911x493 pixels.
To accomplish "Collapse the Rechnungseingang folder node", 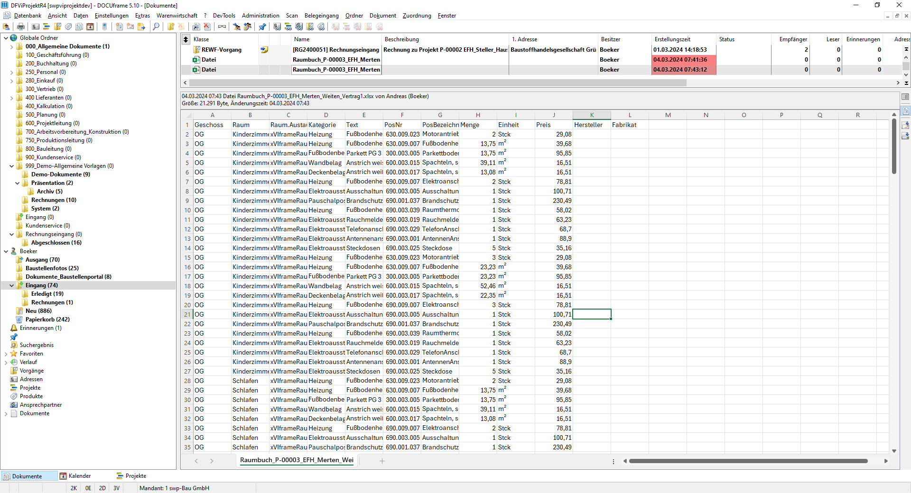I will (11, 234).
